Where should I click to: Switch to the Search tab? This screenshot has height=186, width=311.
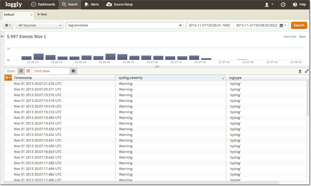click(70, 4)
